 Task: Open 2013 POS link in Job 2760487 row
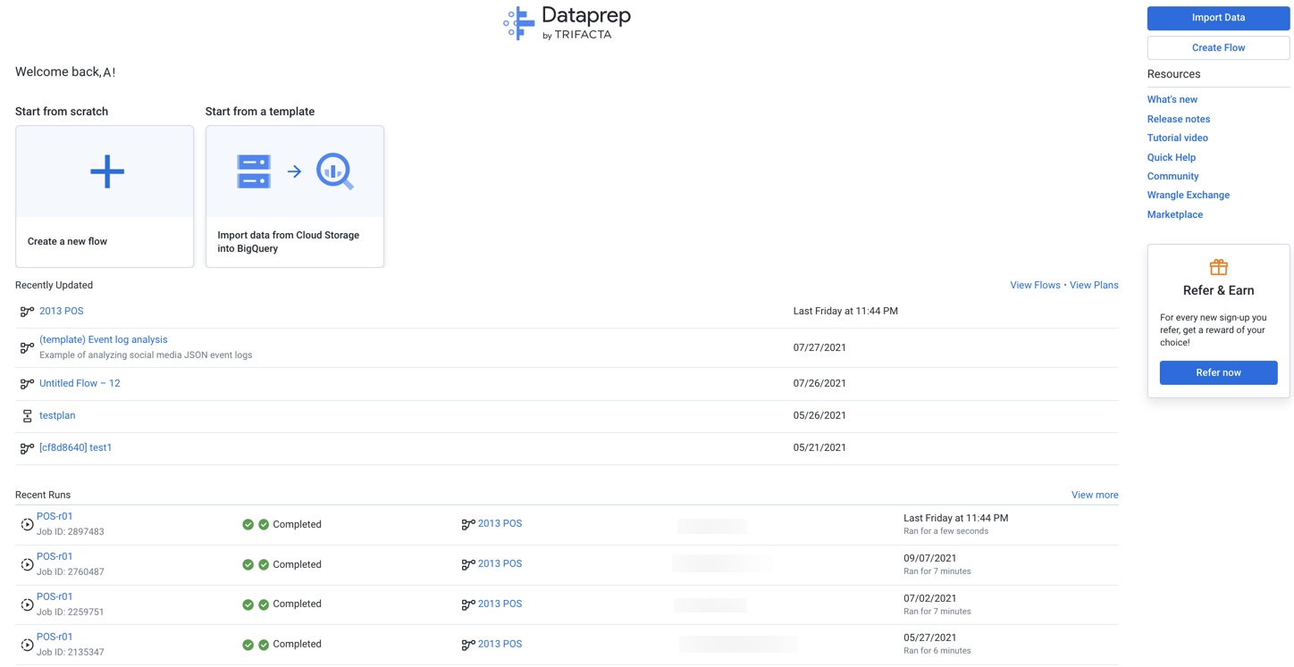coord(500,564)
